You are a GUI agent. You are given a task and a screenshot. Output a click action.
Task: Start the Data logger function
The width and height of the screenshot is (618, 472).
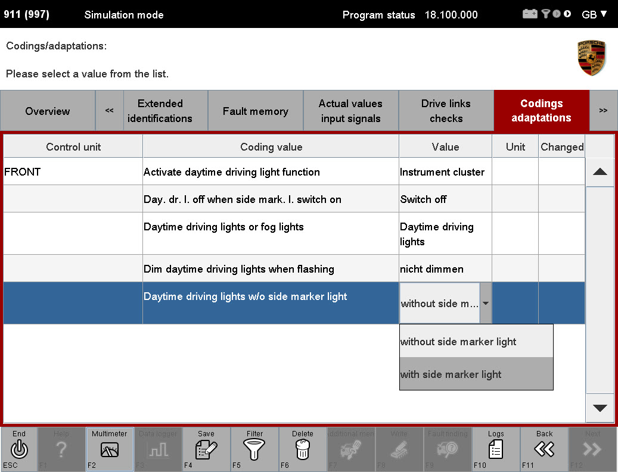click(x=158, y=449)
